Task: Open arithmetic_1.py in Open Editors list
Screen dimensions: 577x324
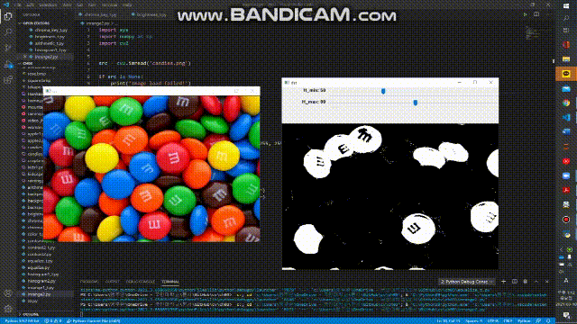Action: [x=50, y=43]
